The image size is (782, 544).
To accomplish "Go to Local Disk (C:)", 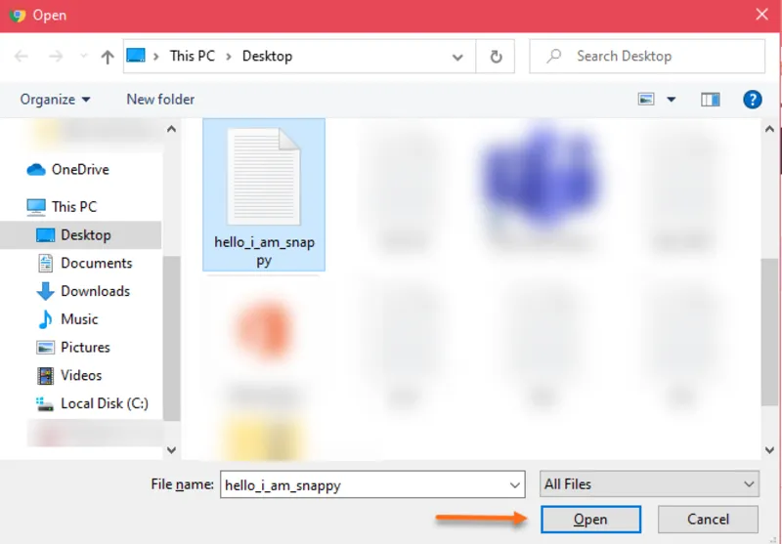I will tap(104, 403).
